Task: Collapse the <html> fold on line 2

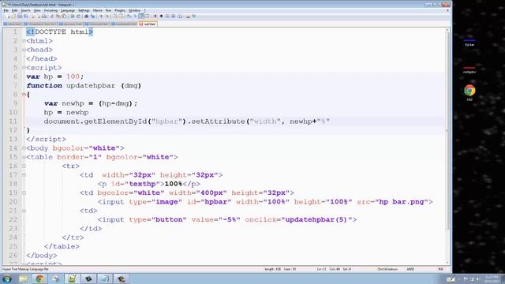Action: [x=24, y=41]
